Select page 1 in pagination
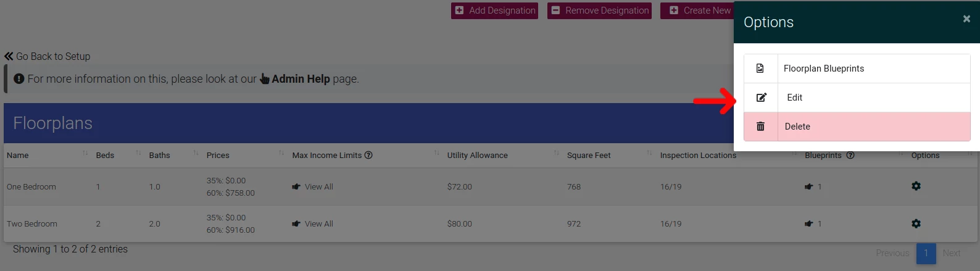980x271 pixels. point(926,253)
